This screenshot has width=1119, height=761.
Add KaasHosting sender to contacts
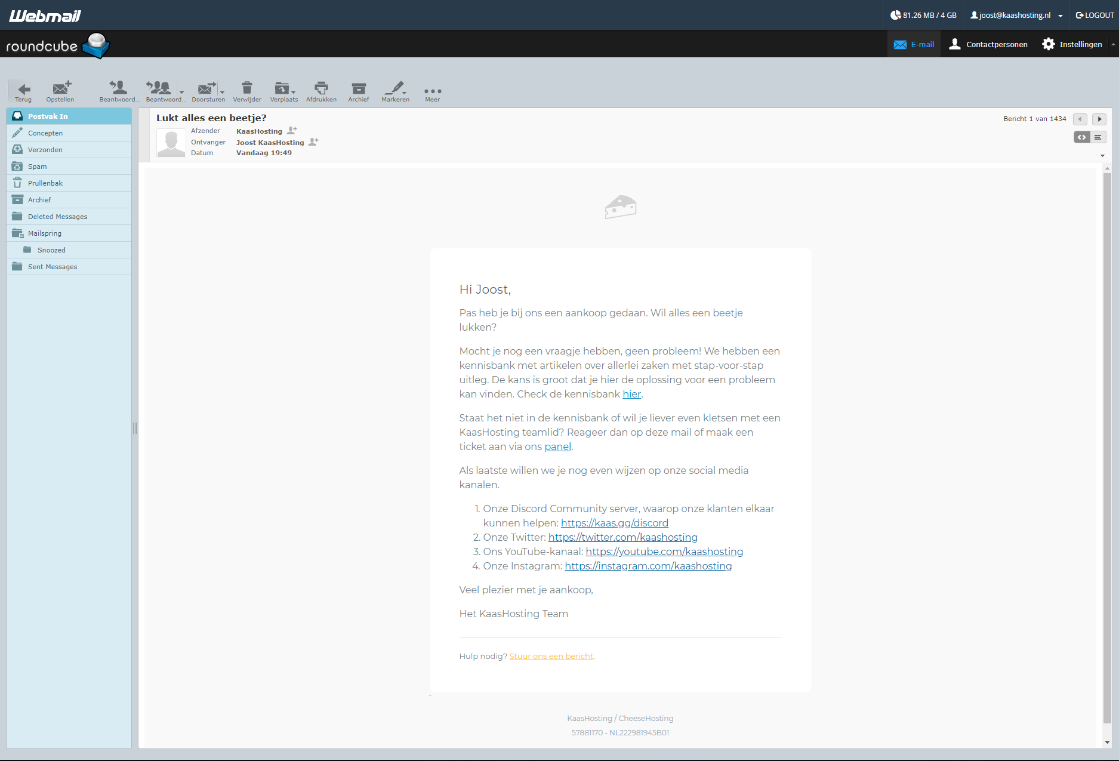[x=292, y=131]
